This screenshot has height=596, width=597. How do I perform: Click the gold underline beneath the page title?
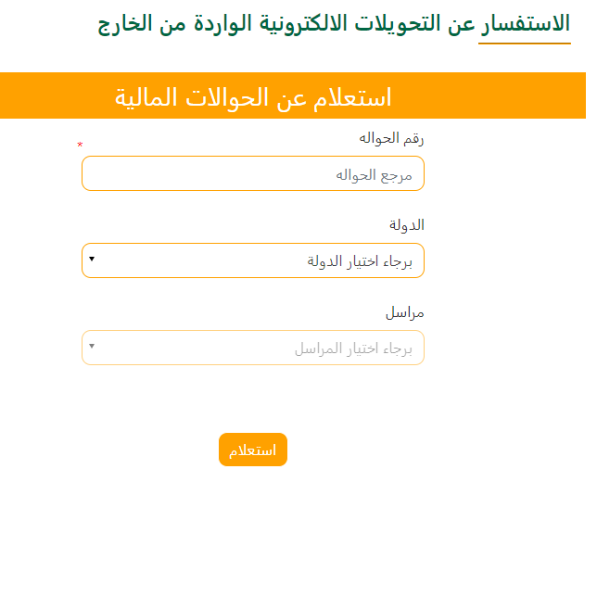524,44
